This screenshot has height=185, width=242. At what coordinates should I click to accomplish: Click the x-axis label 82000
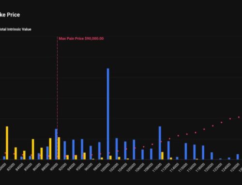[11, 167]
